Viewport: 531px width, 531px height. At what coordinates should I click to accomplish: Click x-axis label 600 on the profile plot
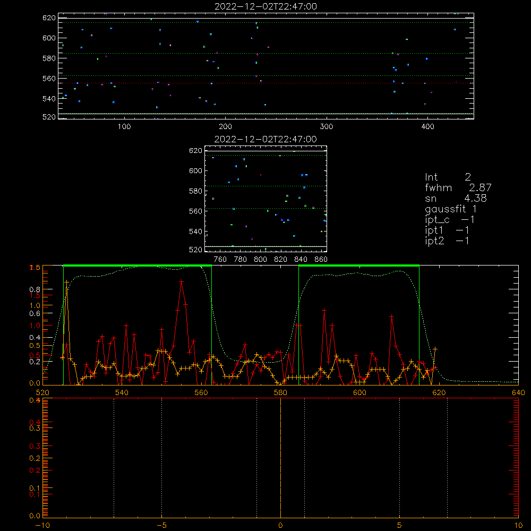coord(359,392)
